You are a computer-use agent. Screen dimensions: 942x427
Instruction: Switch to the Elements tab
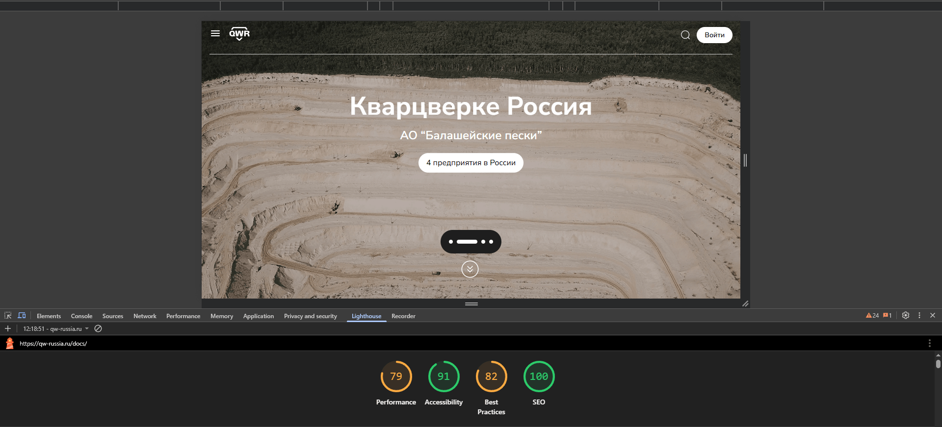tap(49, 316)
